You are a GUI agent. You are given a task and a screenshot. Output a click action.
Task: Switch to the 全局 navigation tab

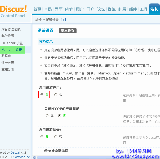click(x=48, y=9)
